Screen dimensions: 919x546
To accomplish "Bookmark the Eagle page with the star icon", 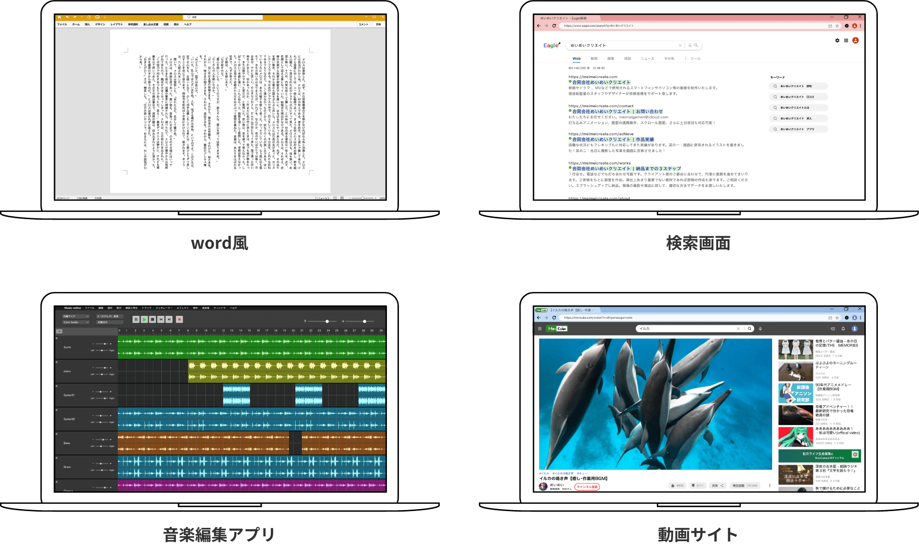I will pos(837,26).
